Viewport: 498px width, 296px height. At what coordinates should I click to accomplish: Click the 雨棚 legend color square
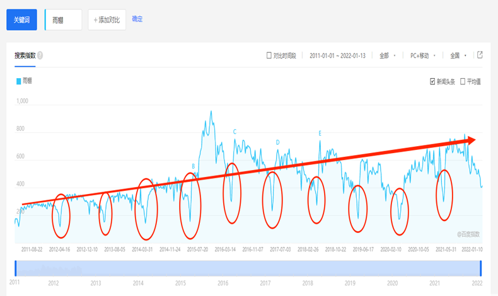point(18,81)
